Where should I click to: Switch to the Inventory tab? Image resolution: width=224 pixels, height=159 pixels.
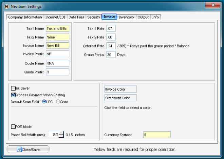pos(126,17)
